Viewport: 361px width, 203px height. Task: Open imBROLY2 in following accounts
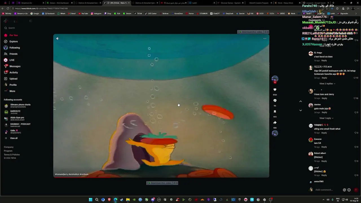(13, 112)
